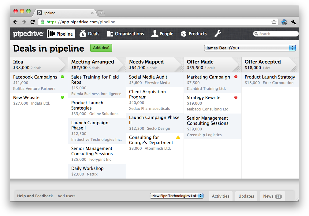Select the Idea stage header
The width and height of the screenshot is (309, 216).
point(39,65)
